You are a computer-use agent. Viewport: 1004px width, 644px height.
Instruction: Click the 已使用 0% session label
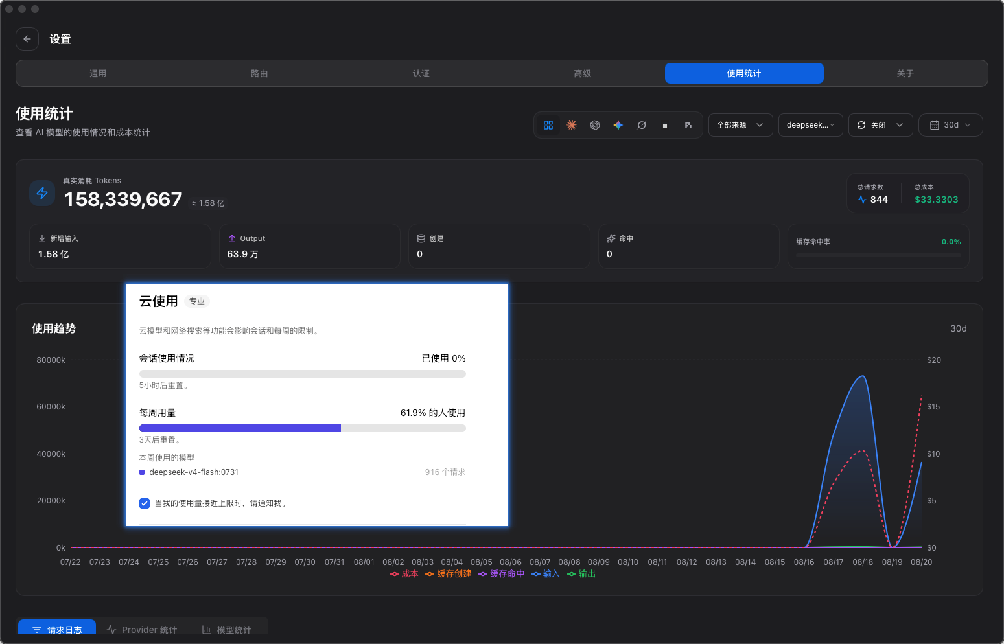click(444, 358)
